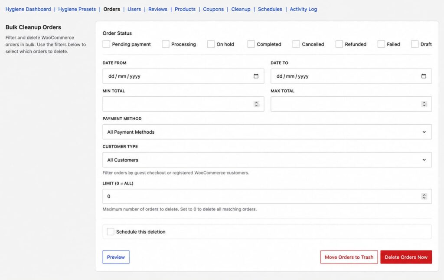
Task: Check the Failed status checkbox
Action: click(x=381, y=44)
